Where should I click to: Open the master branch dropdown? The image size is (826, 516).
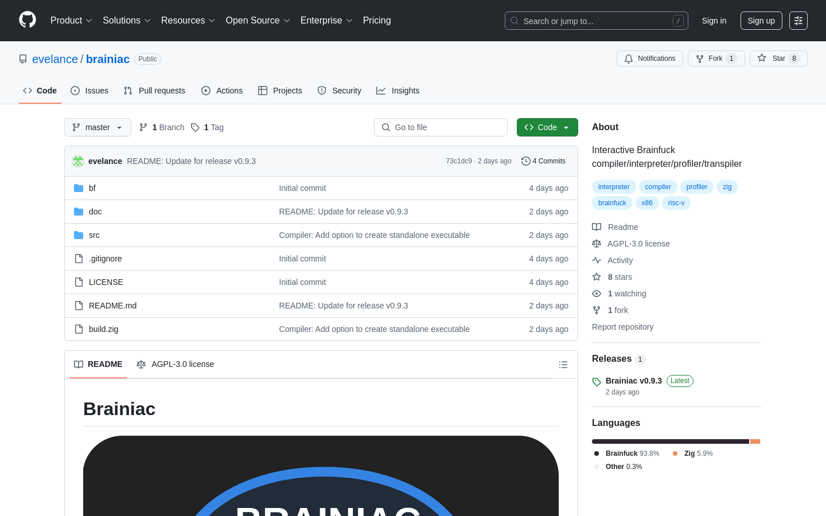pos(98,127)
